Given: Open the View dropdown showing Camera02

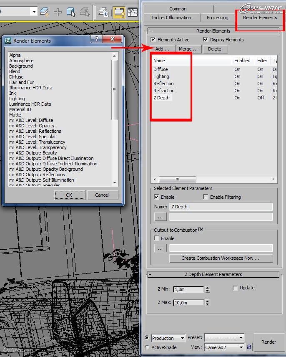Looking at the screenshot, I should [x=224, y=347].
